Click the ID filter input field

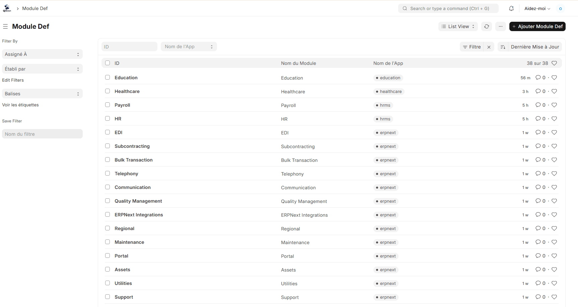(x=129, y=46)
